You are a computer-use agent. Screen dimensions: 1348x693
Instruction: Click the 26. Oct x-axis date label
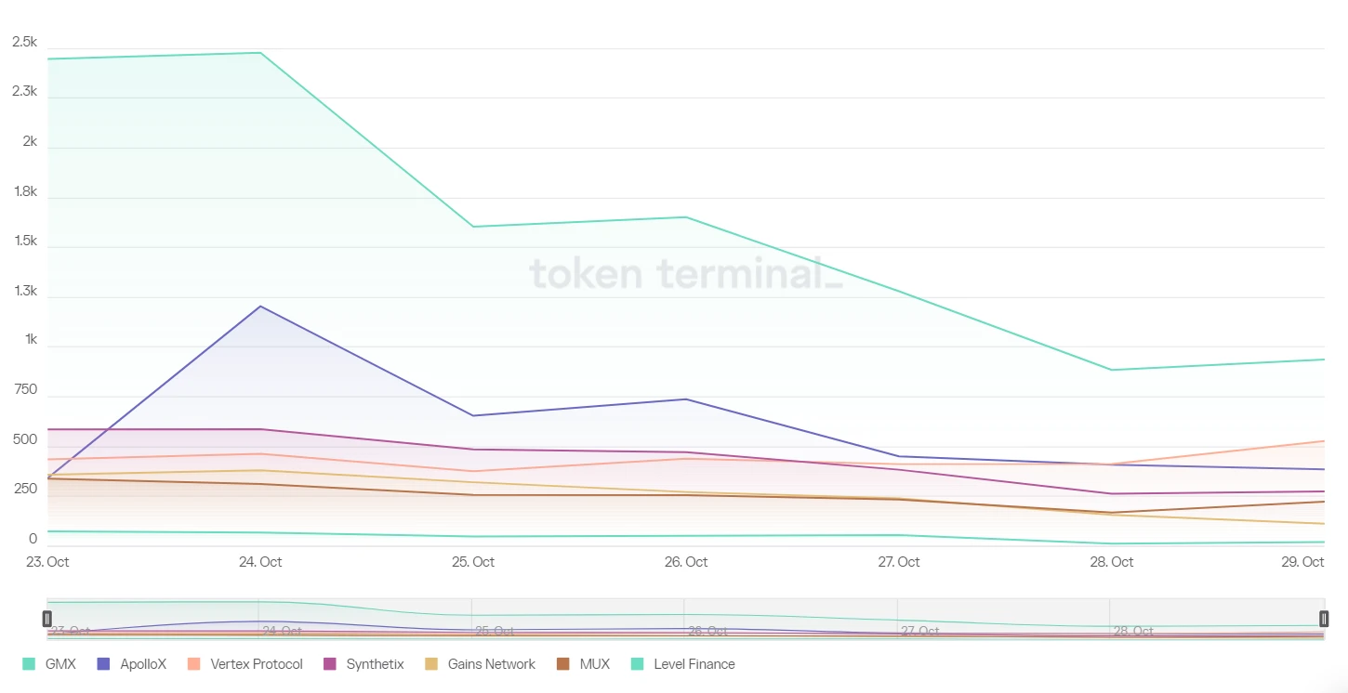[x=685, y=562]
